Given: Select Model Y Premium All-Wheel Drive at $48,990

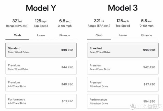Looking at the screenshot, I should [x=41, y=84].
